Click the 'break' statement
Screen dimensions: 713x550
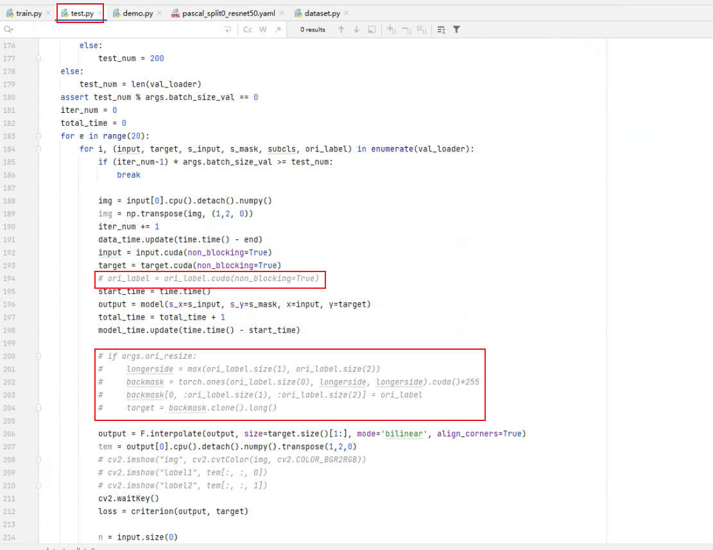coord(129,175)
